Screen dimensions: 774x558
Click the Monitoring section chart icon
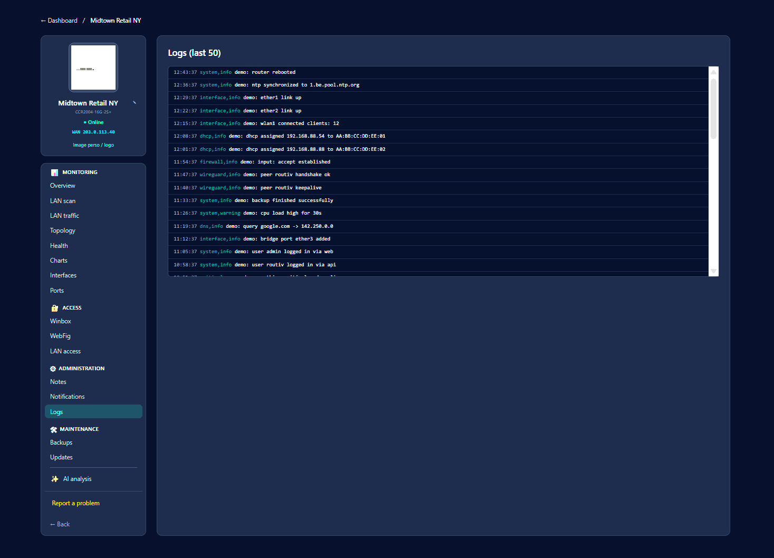54,172
